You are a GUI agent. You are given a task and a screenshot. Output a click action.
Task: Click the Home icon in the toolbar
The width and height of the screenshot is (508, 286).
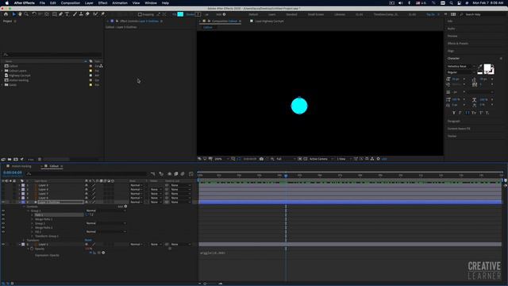[6, 14]
